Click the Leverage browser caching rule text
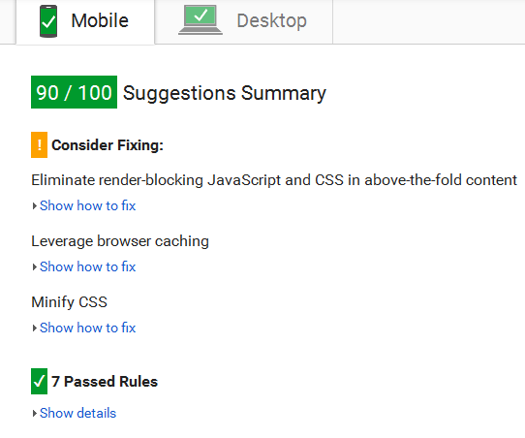 point(120,241)
